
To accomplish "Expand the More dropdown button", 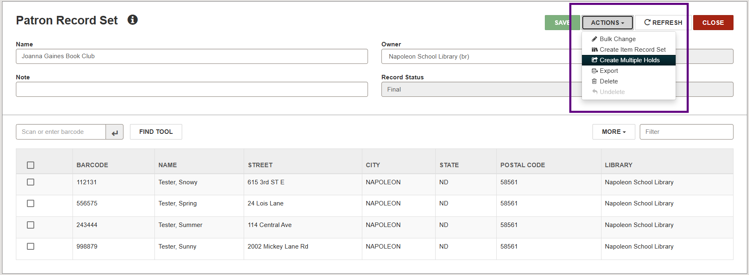I will click(x=614, y=132).
